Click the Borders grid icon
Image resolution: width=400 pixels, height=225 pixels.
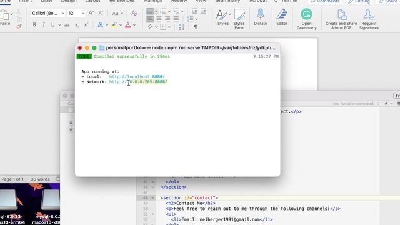[163, 27]
